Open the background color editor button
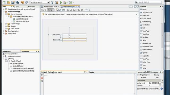Image resolution: width=170 pixels, height=95 pixels. pos(160,83)
